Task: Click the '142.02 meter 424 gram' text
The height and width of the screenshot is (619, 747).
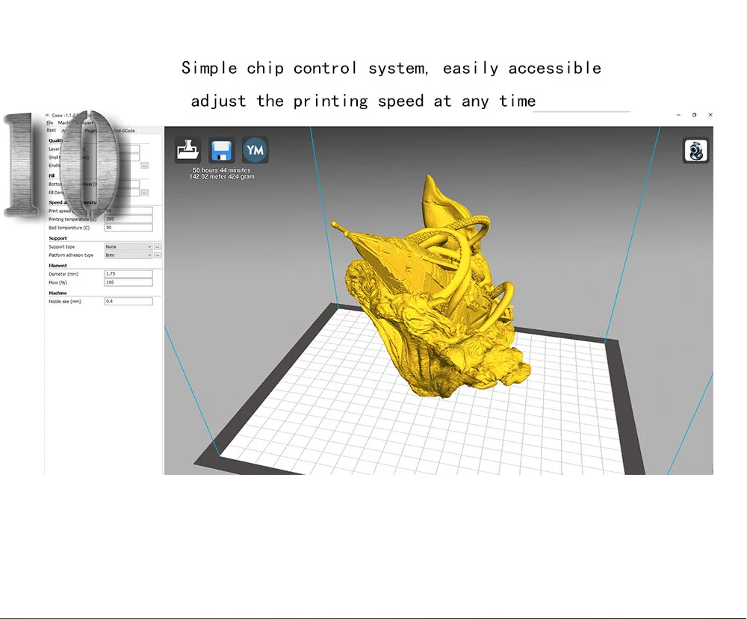Action: click(x=222, y=177)
